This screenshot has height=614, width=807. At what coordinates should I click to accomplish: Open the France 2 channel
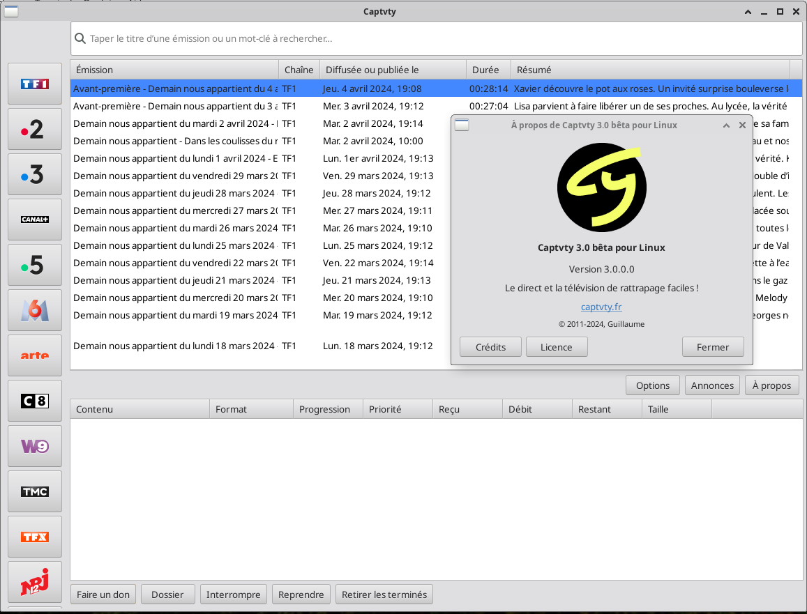click(35, 129)
